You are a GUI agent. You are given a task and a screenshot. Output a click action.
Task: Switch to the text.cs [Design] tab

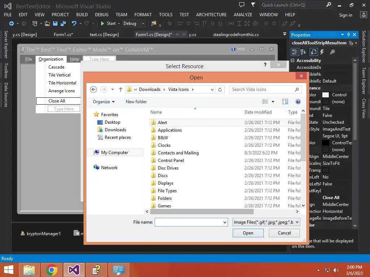[x=104, y=34]
